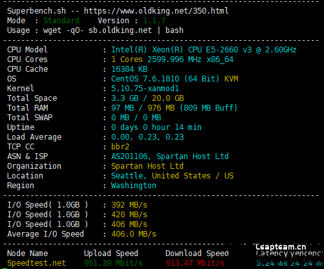The image size is (324, 269).
Task: Click the yellow 'KVM' text
Action: (232, 79)
